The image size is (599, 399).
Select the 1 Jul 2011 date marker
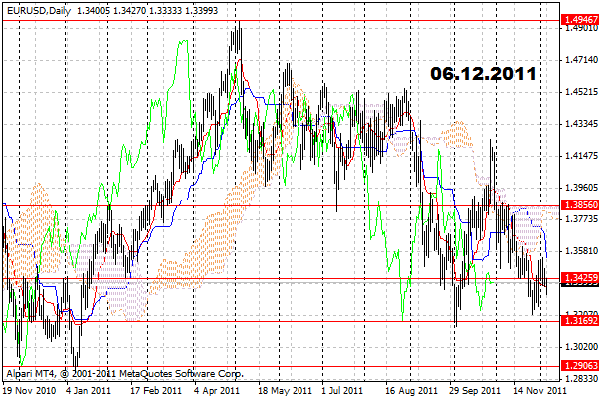348,391
